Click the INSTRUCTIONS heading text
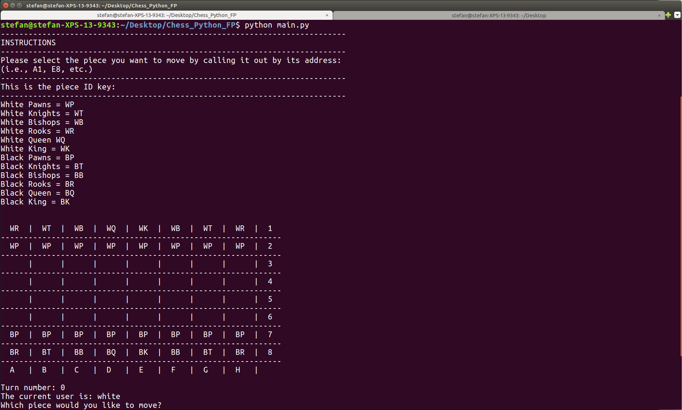The height and width of the screenshot is (410, 682). pos(28,43)
